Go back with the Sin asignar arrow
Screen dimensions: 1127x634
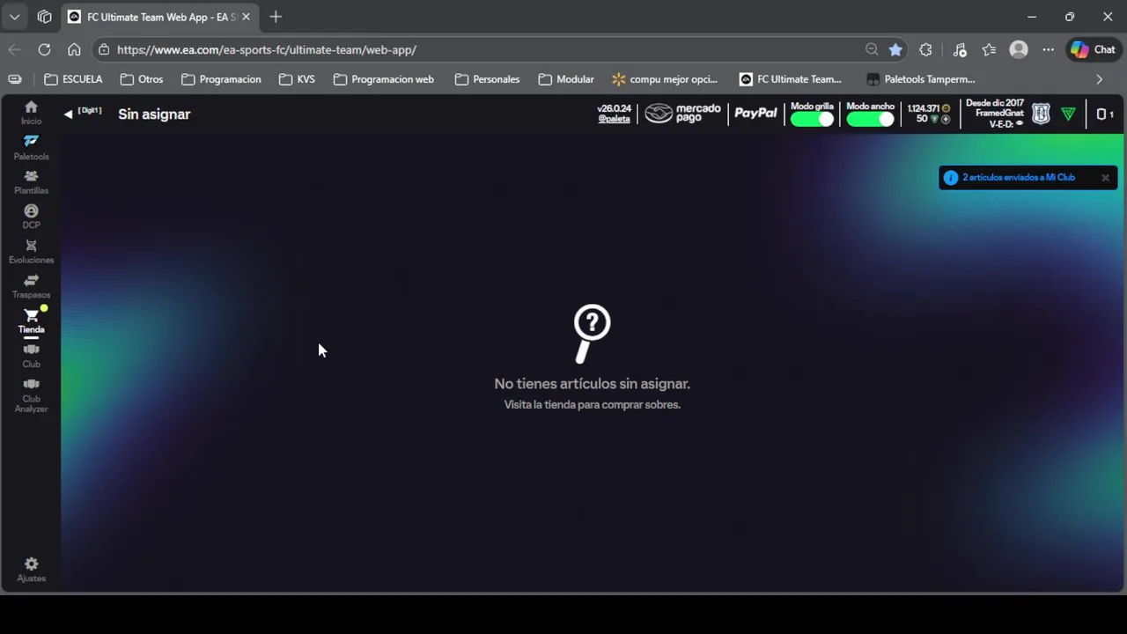(x=68, y=114)
